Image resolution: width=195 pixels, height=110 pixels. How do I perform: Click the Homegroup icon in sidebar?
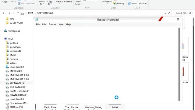click(5, 31)
